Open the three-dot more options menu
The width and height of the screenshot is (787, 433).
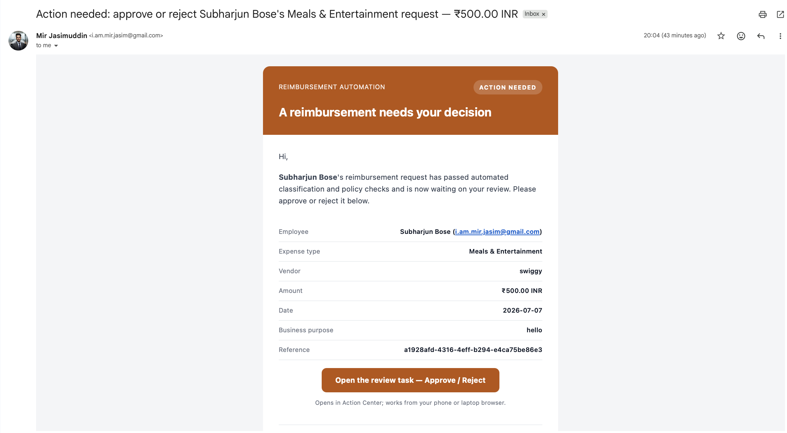780,36
